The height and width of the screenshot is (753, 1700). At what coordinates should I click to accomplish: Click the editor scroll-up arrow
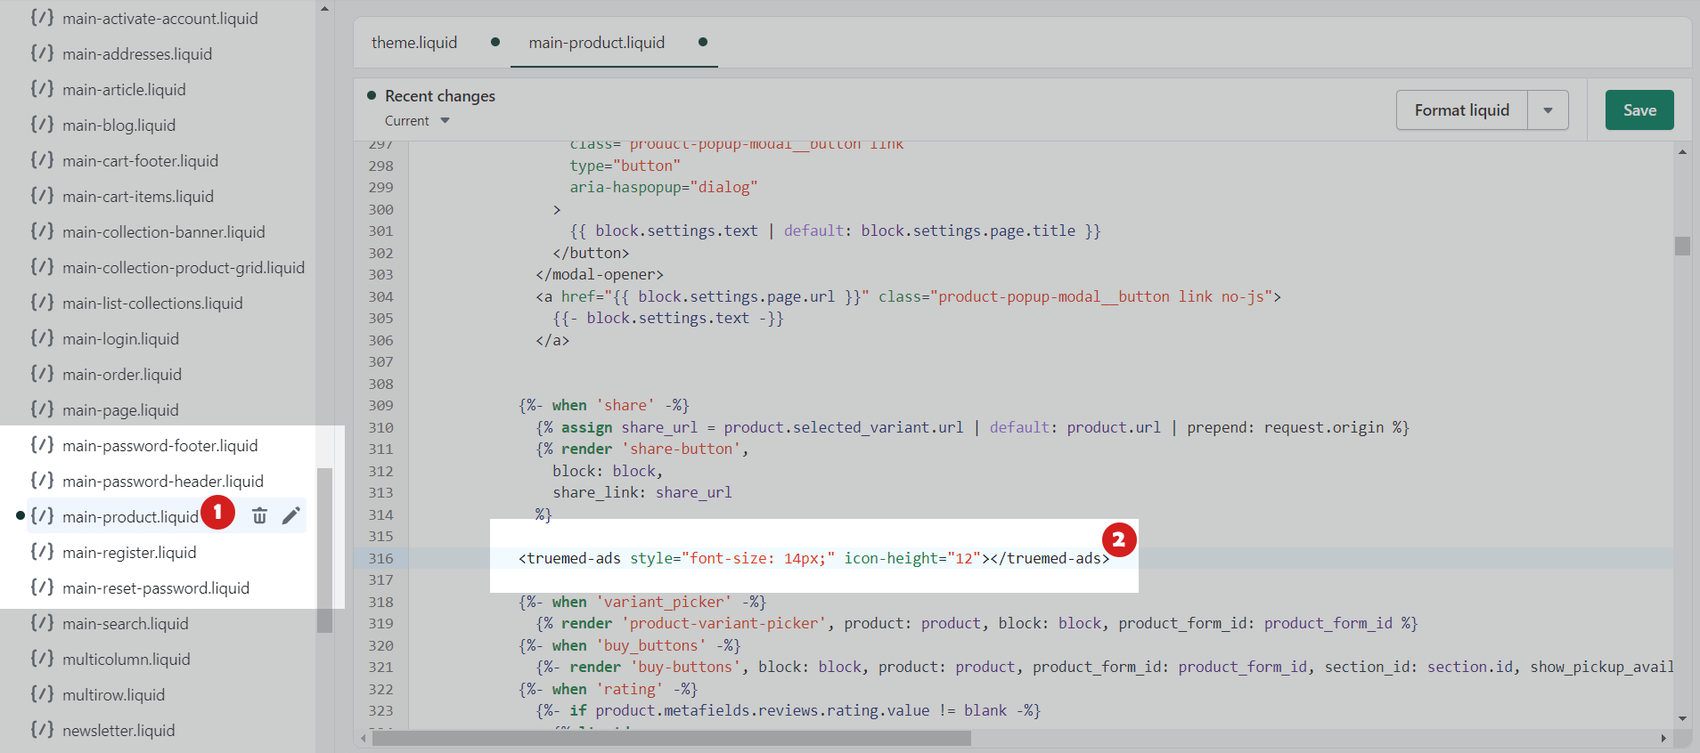(x=1682, y=151)
